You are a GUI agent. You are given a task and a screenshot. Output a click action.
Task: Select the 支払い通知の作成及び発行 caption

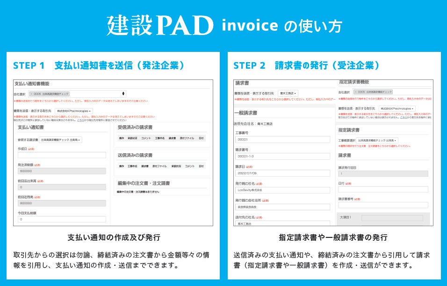[x=114, y=237]
